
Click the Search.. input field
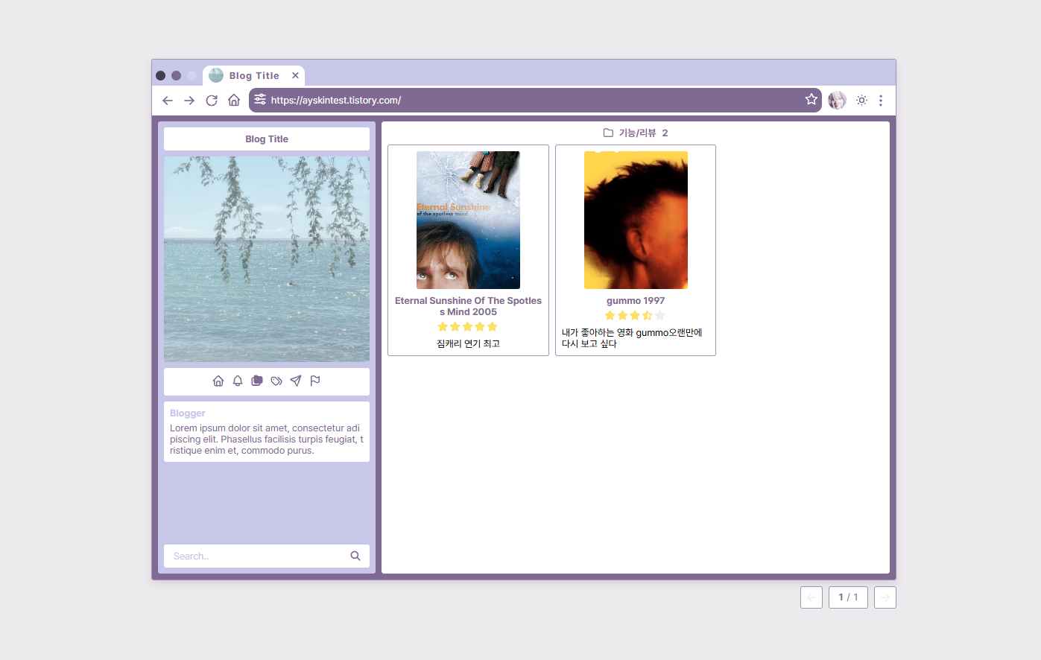tap(257, 556)
